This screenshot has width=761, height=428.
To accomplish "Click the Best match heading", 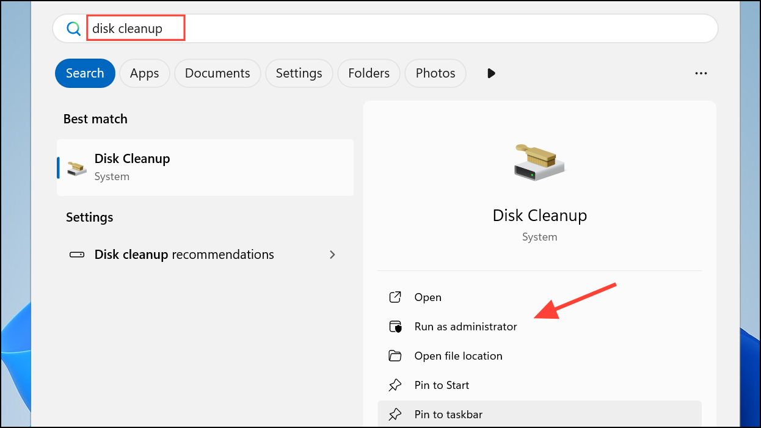I will 95,119.
